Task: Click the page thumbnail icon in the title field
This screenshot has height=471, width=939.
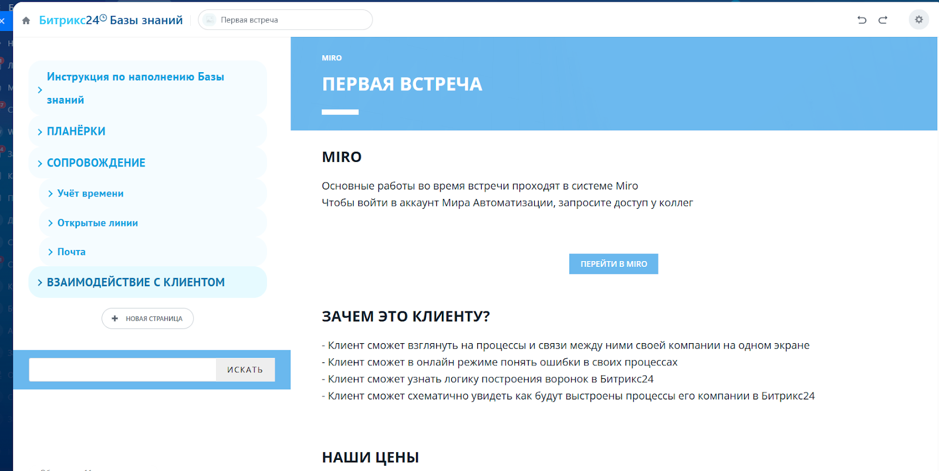Action: pos(210,20)
